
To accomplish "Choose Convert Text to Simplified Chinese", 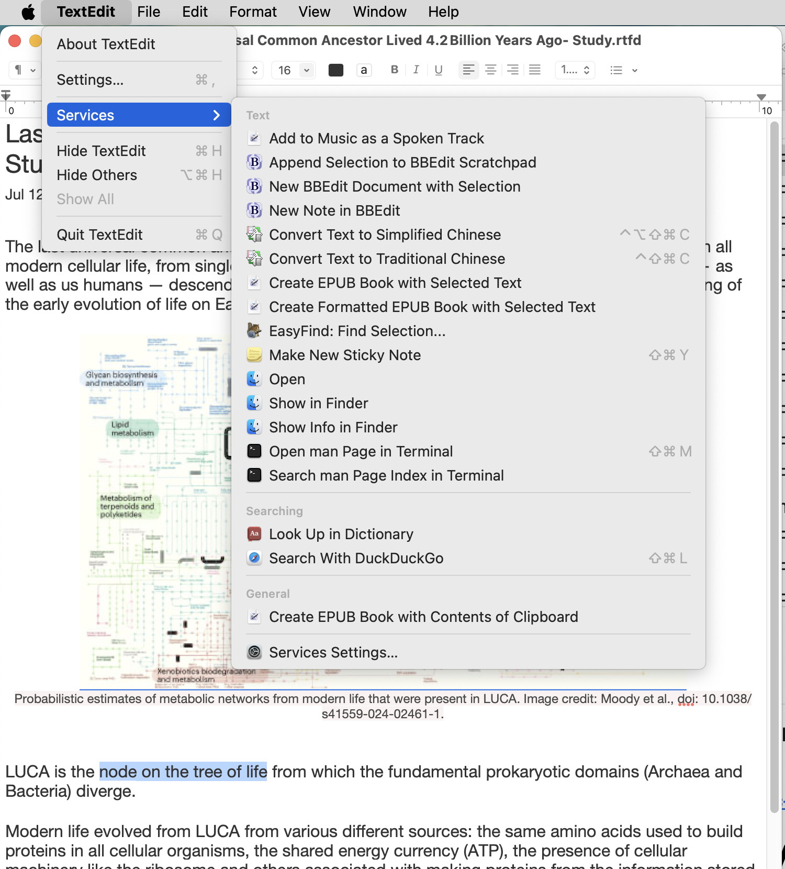I will (x=468, y=235).
